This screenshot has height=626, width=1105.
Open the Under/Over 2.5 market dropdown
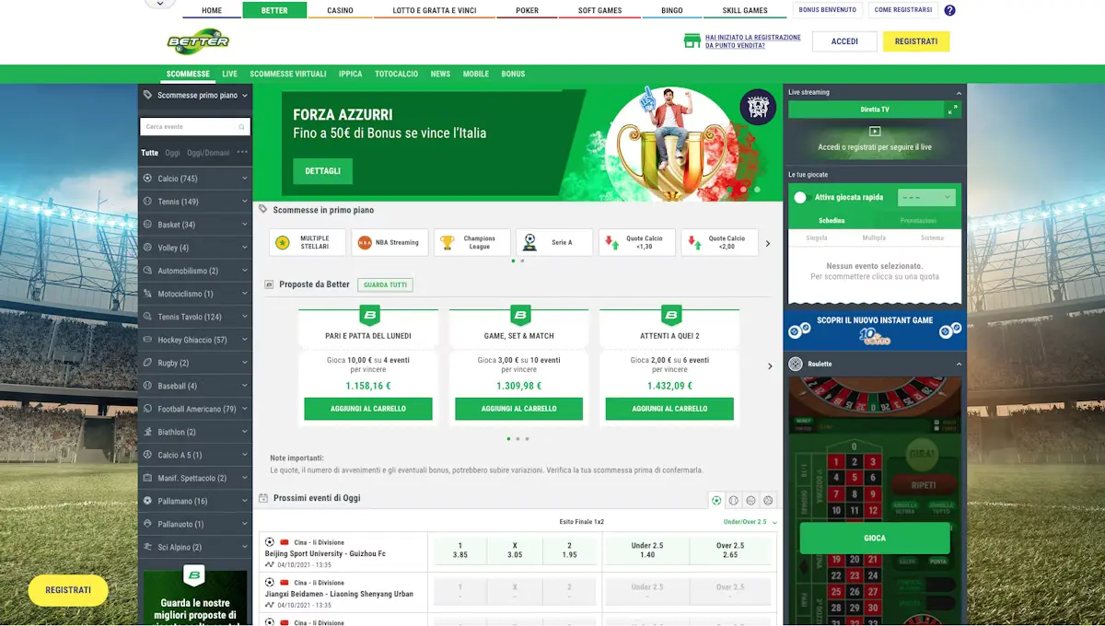tap(750, 522)
